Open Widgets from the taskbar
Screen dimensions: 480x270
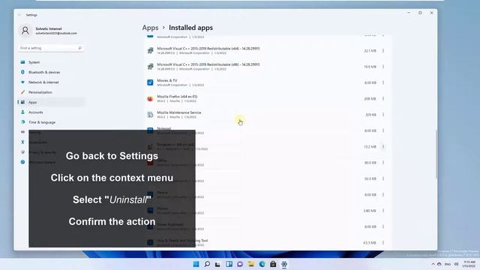pos(229,264)
